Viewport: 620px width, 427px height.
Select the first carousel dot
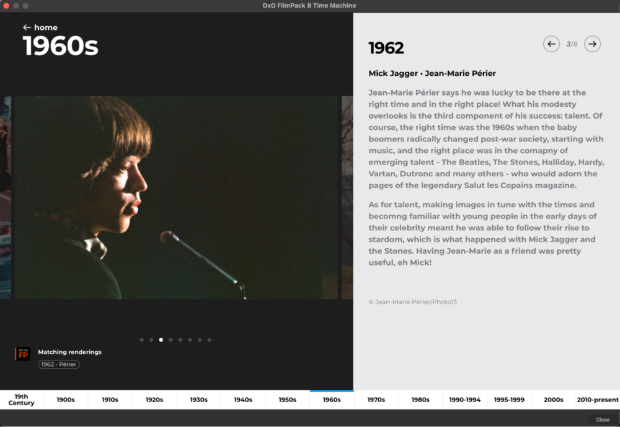[x=141, y=339]
